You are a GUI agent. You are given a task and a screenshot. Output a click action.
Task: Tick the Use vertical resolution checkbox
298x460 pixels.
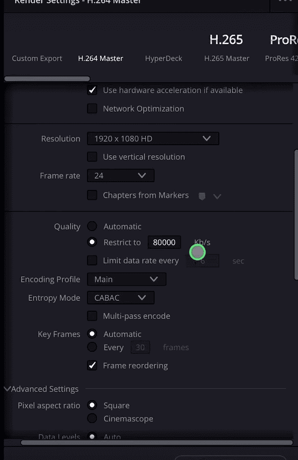(x=92, y=157)
